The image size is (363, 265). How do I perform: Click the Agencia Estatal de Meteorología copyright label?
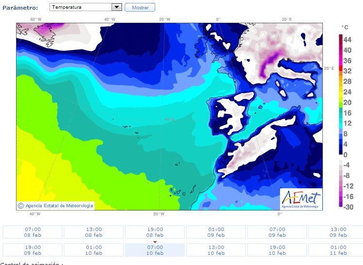coord(55,206)
